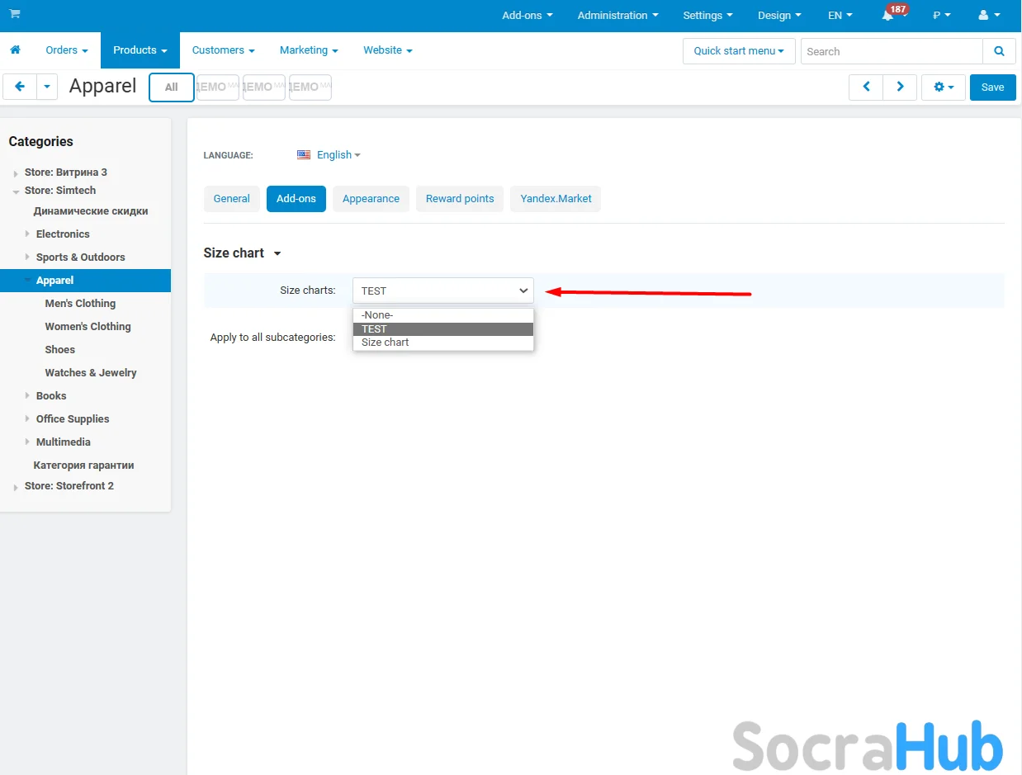Open the English language selector

tap(334, 155)
